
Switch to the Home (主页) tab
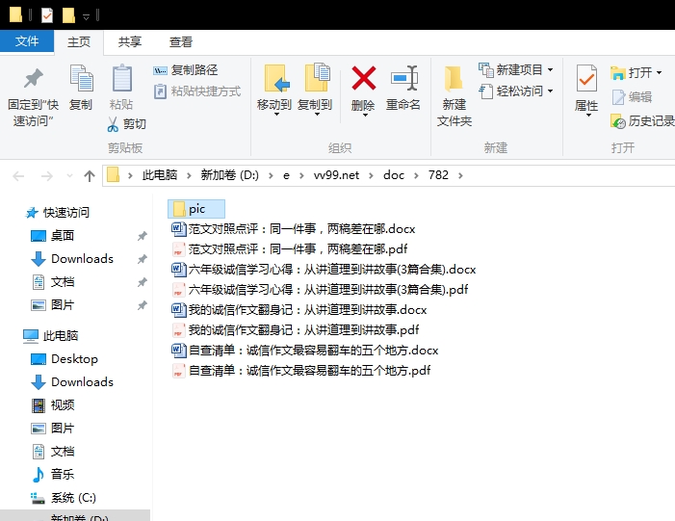click(x=79, y=42)
